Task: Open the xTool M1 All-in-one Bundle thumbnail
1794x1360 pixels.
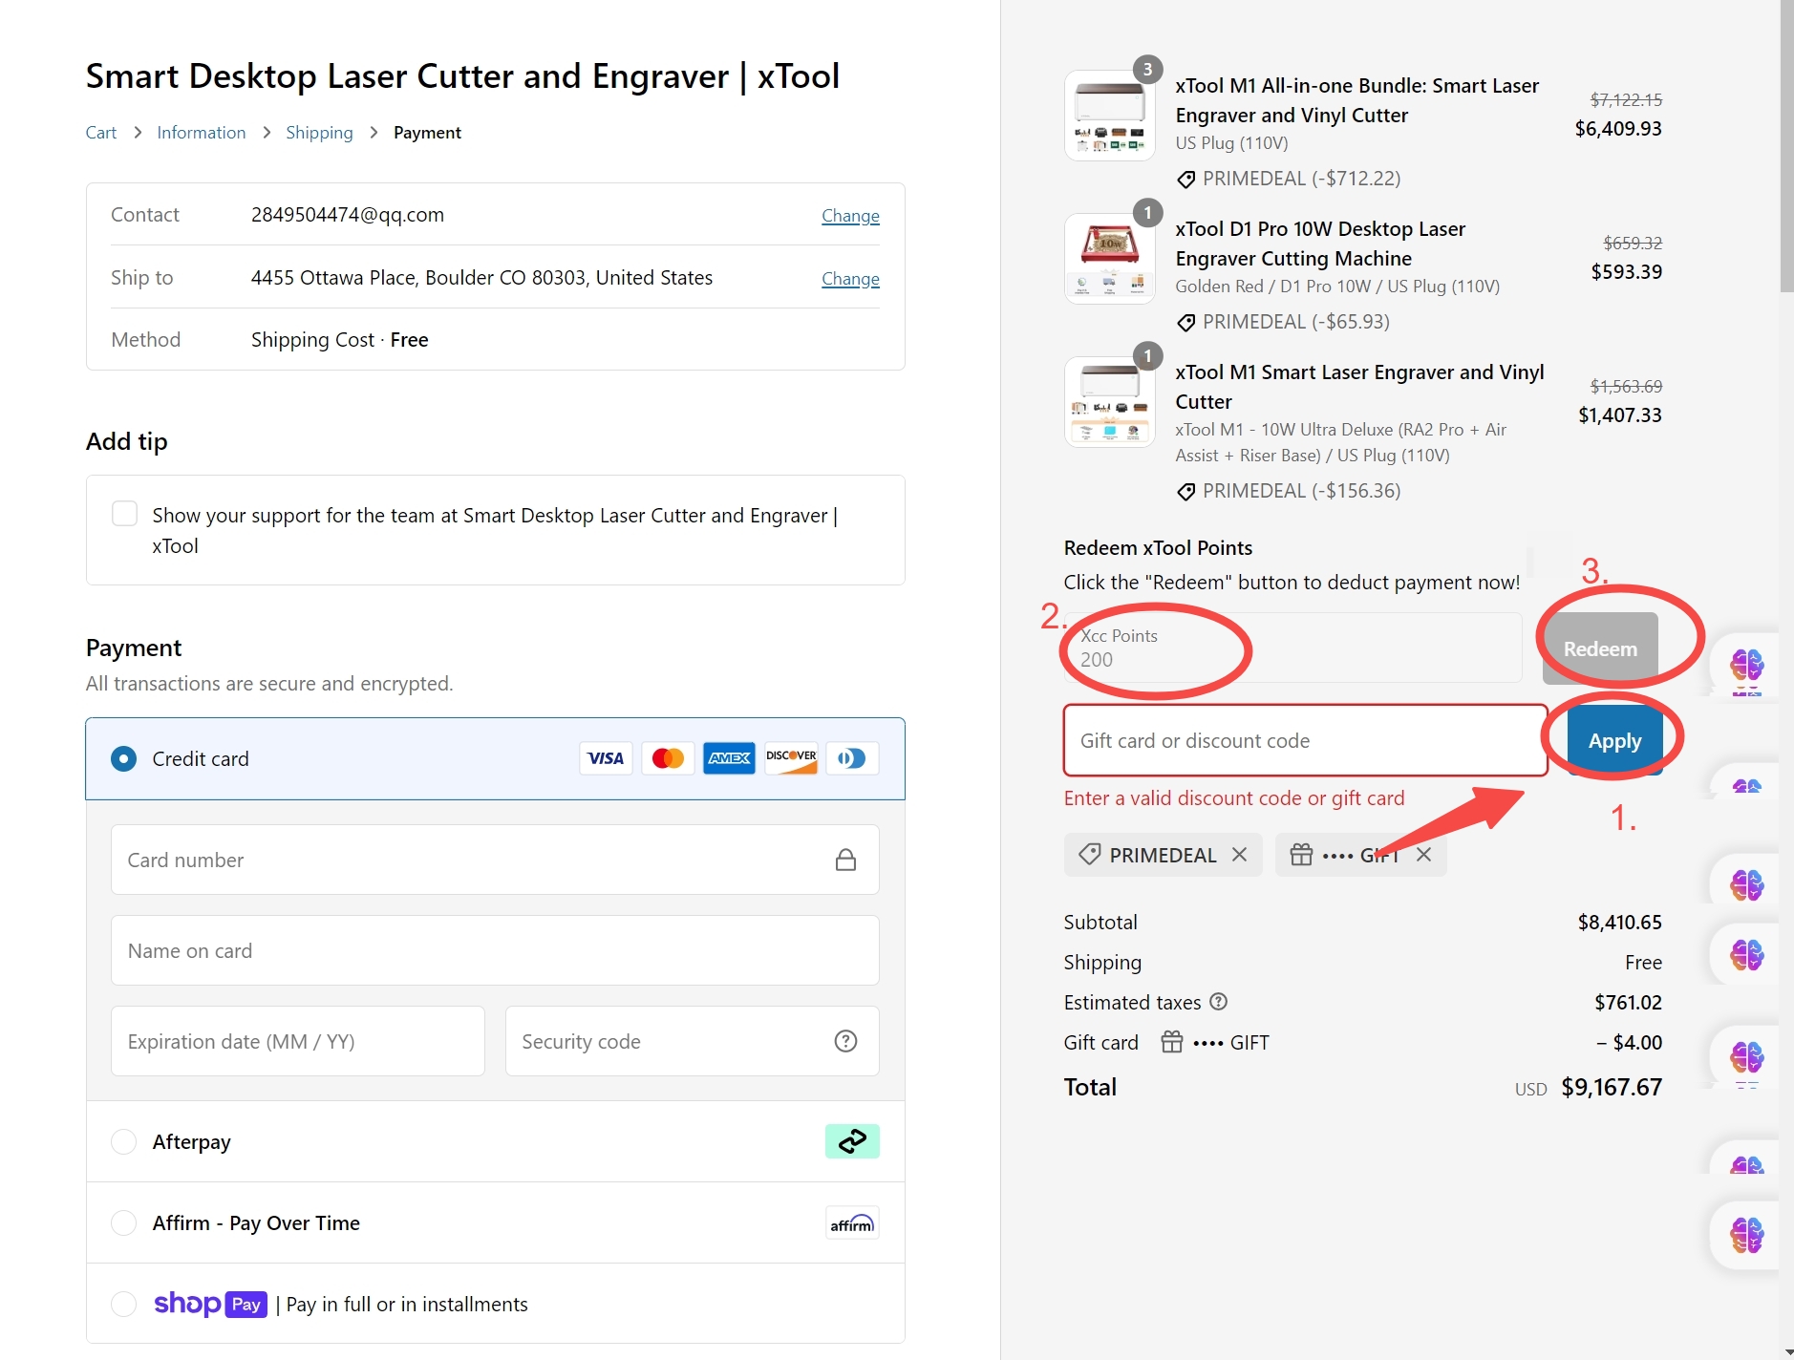Action: (1110, 116)
